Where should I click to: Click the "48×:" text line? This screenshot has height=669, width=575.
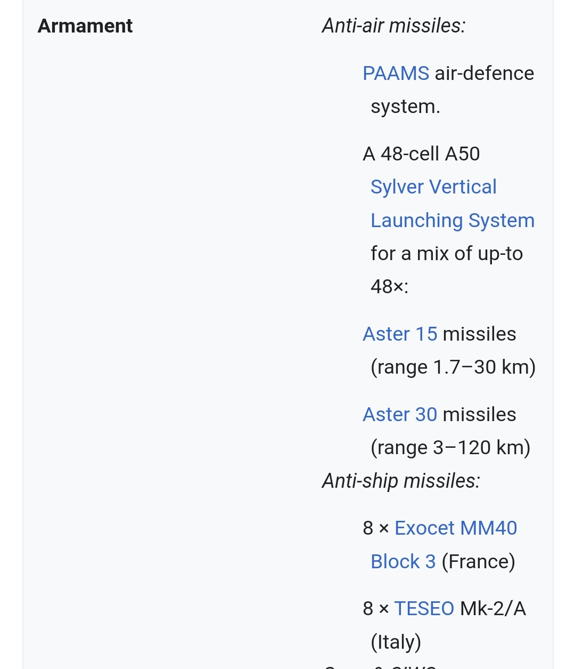[389, 287]
